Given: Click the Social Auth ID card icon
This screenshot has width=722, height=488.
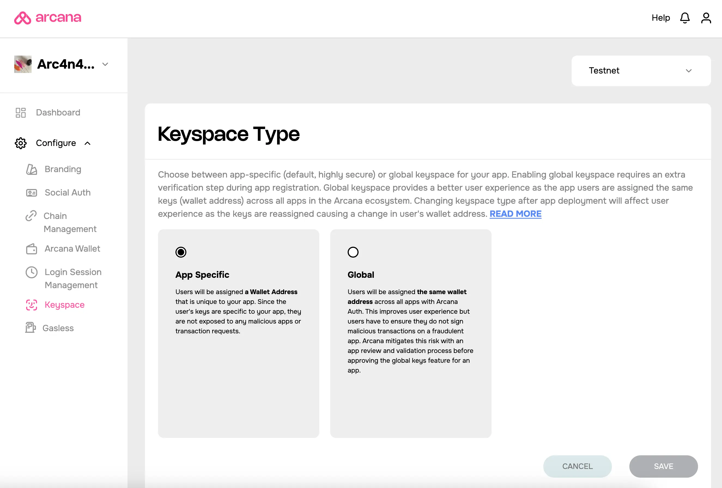Looking at the screenshot, I should tap(31, 193).
